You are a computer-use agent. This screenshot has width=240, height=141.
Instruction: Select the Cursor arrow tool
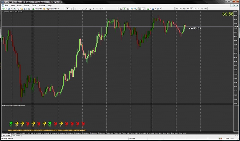click(x=68, y=9)
